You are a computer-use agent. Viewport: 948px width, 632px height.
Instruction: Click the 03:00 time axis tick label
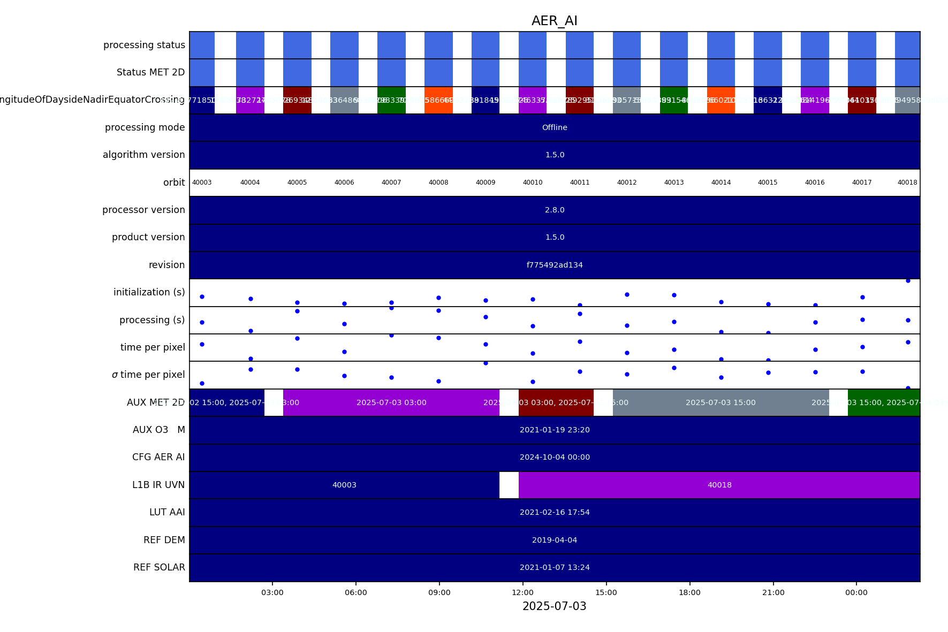(x=272, y=592)
